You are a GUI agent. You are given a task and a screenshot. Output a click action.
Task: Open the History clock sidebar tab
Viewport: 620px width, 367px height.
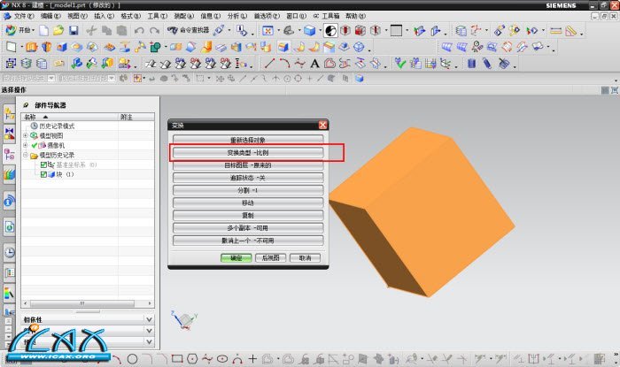tap(9, 252)
